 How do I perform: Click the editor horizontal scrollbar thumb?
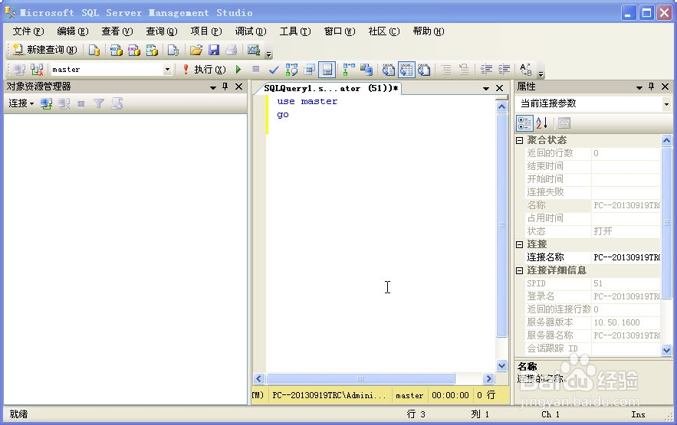click(360, 379)
